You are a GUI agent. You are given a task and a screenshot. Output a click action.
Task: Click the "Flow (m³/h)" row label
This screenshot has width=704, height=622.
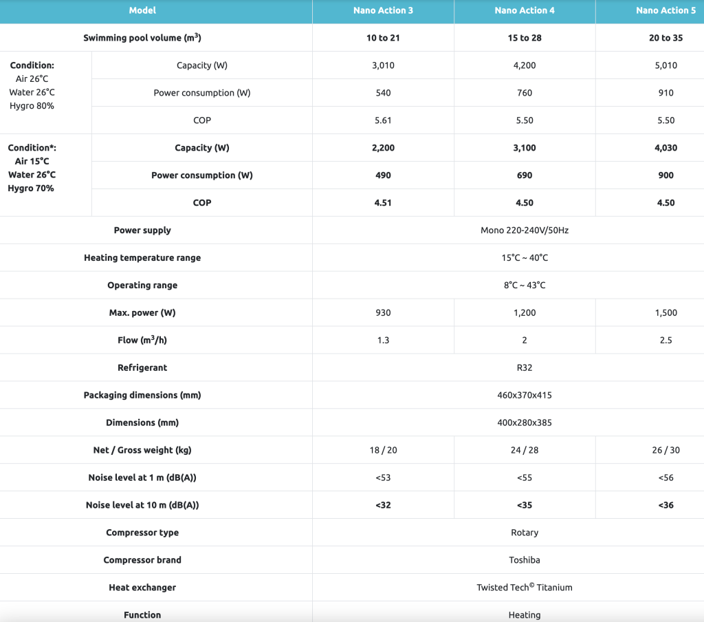click(142, 340)
